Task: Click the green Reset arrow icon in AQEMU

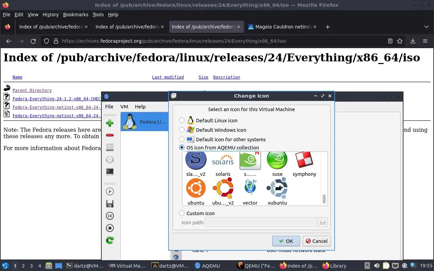Action: click(x=110, y=240)
